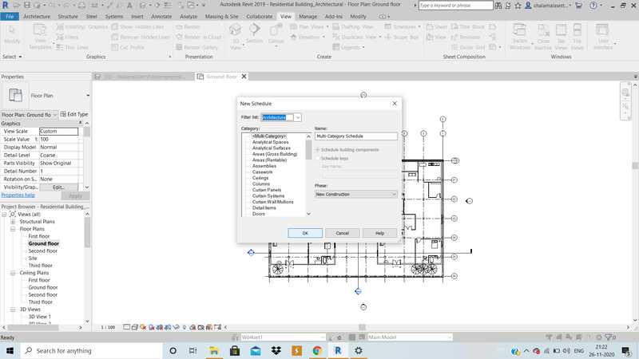Image resolution: width=639 pixels, height=359 pixels.
Task: Open the User Interface menu
Action: (x=603, y=37)
